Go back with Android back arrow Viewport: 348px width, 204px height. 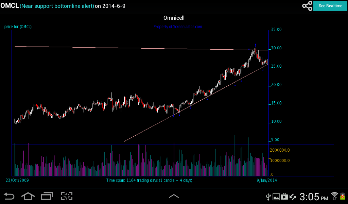(x=9, y=196)
